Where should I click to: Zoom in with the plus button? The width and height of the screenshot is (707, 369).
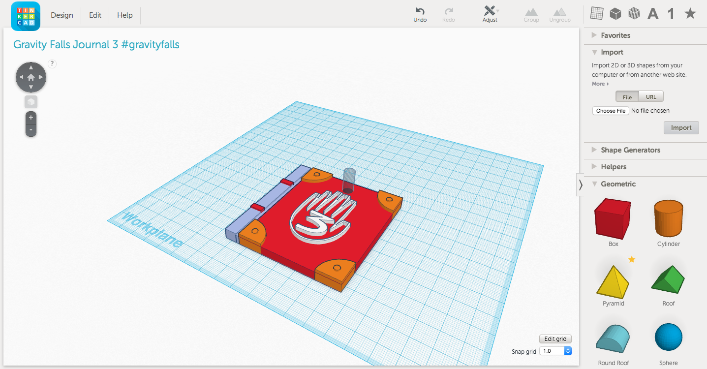pyautogui.click(x=31, y=118)
